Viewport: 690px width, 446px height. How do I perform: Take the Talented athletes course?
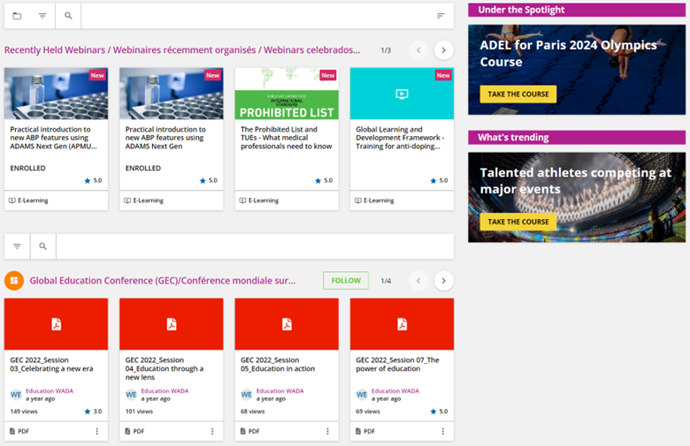point(517,222)
